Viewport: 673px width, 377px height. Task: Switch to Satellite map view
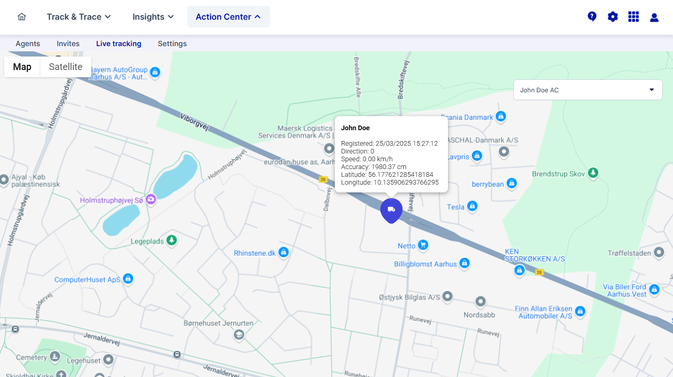[x=65, y=66]
